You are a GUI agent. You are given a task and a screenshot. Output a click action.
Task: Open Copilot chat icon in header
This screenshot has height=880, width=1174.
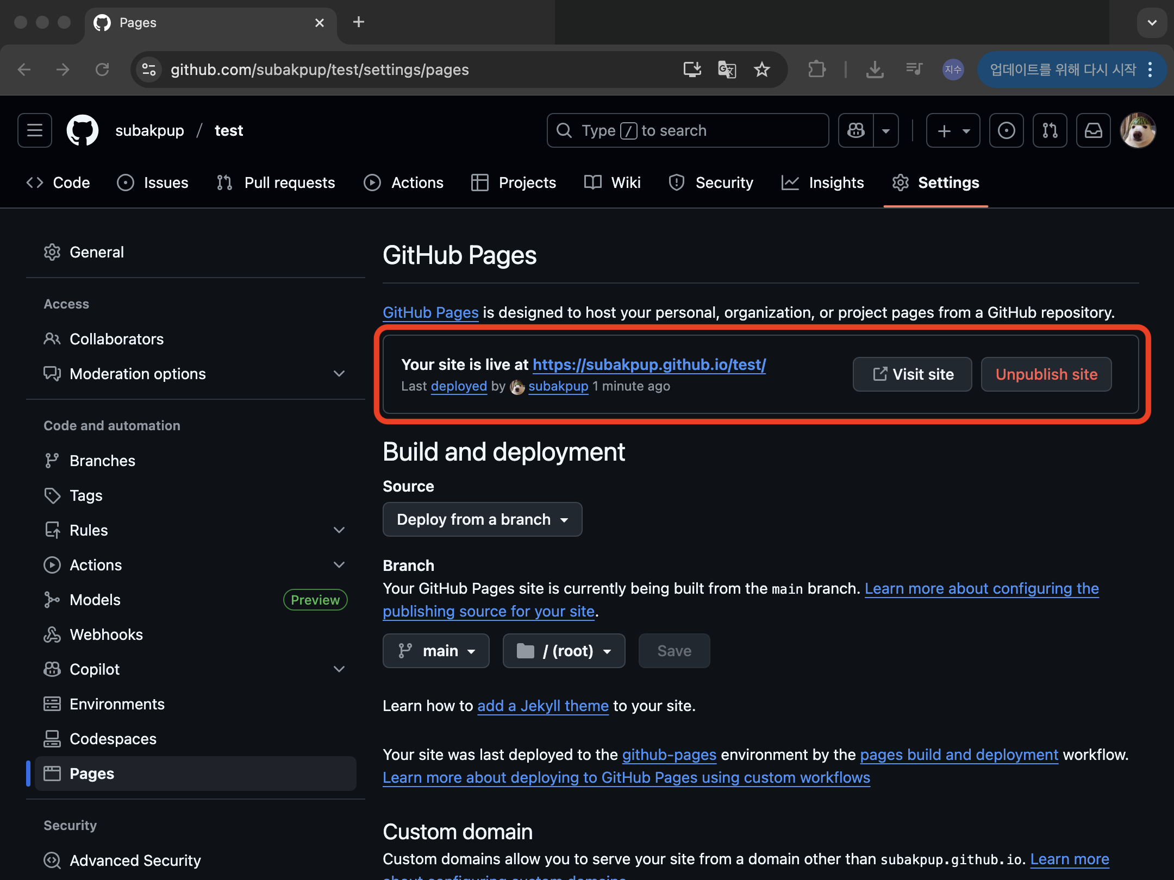click(x=856, y=130)
